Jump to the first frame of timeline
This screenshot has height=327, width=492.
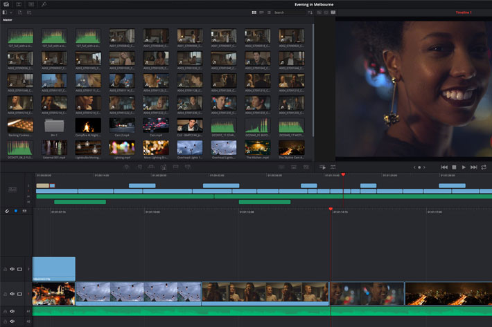444,167
